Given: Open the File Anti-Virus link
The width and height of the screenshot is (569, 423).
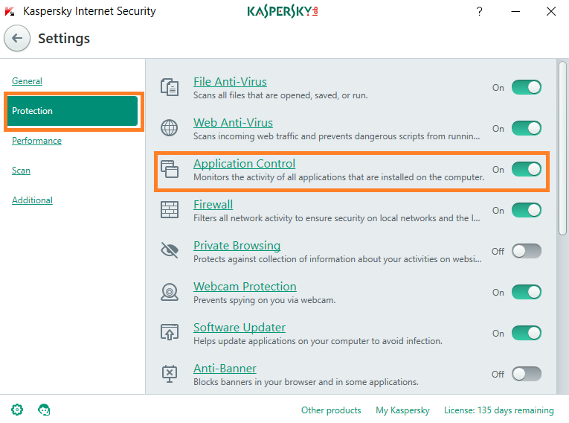Looking at the screenshot, I should pyautogui.click(x=230, y=82).
